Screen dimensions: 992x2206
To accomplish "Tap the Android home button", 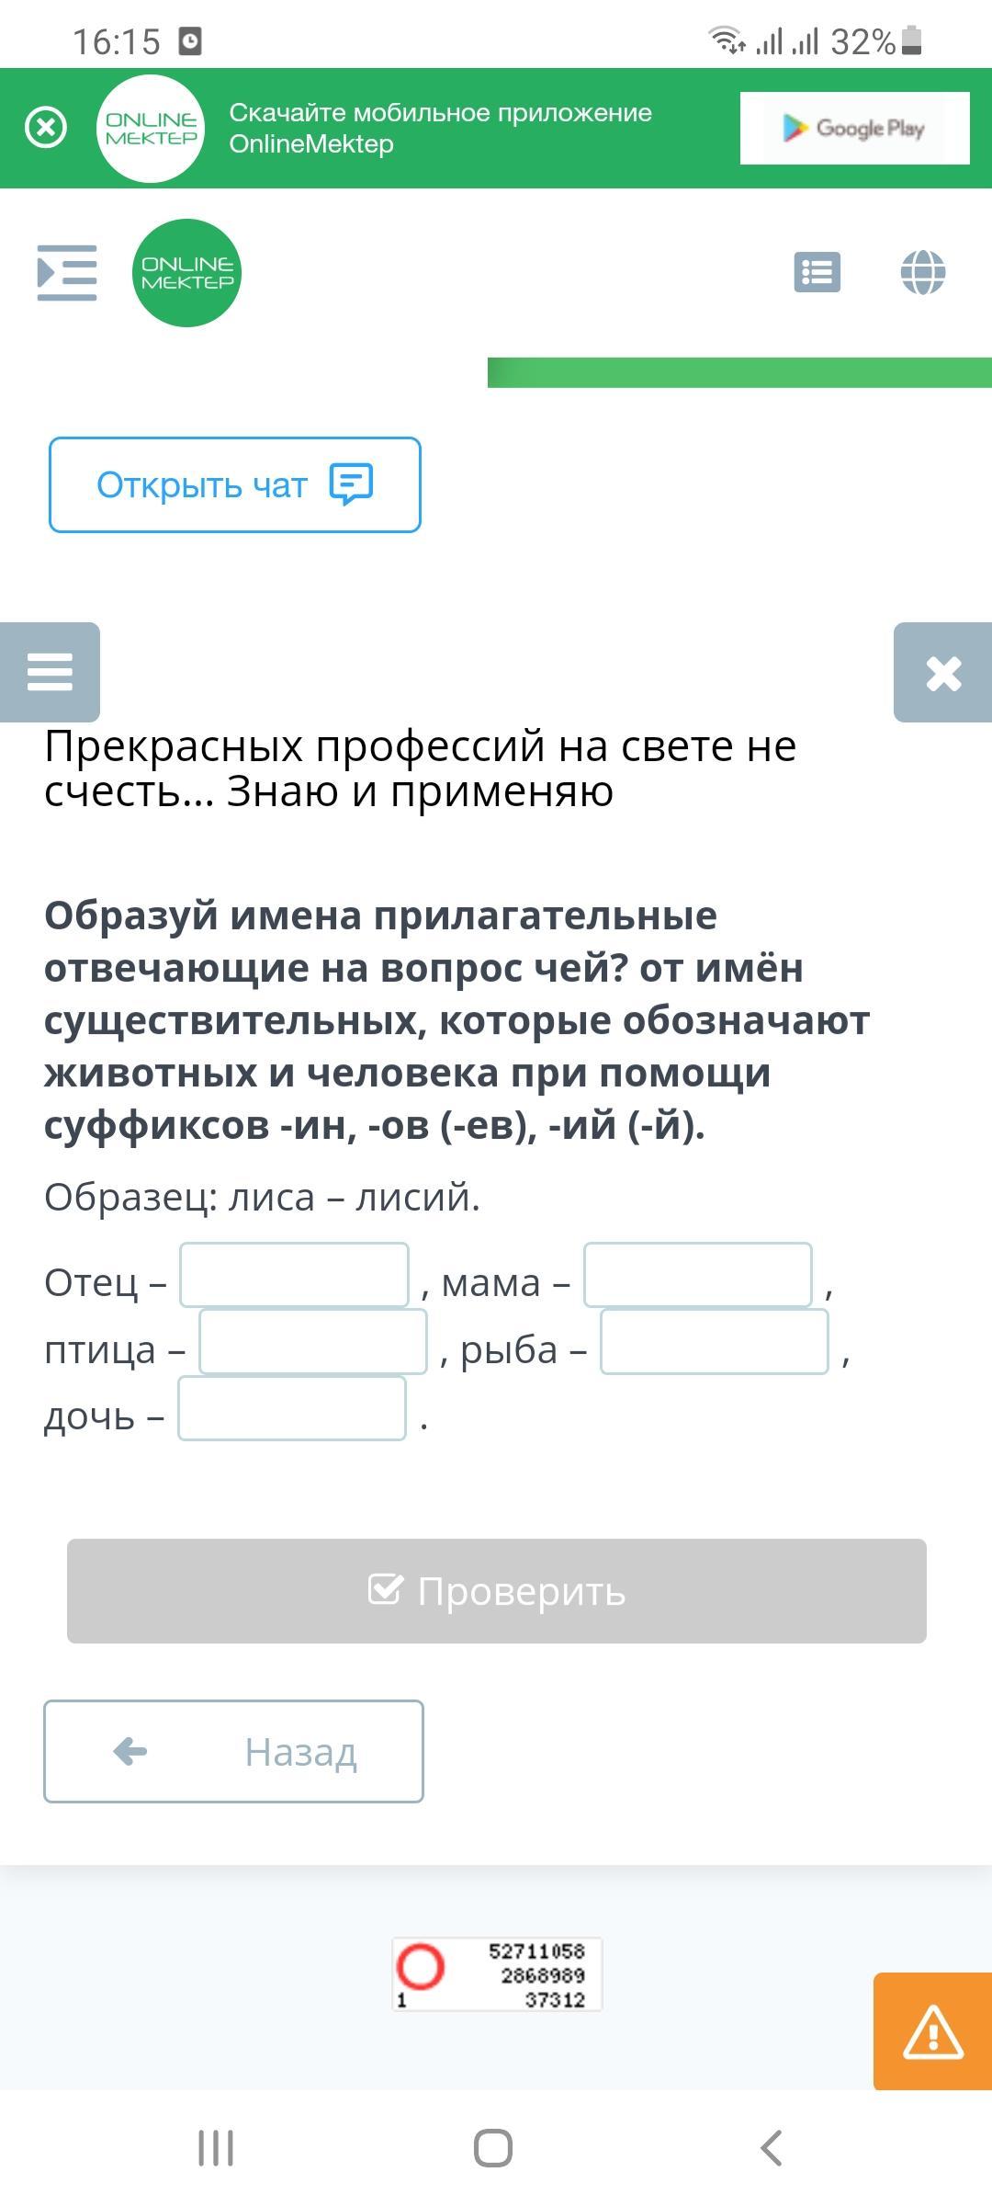I will (493, 2148).
